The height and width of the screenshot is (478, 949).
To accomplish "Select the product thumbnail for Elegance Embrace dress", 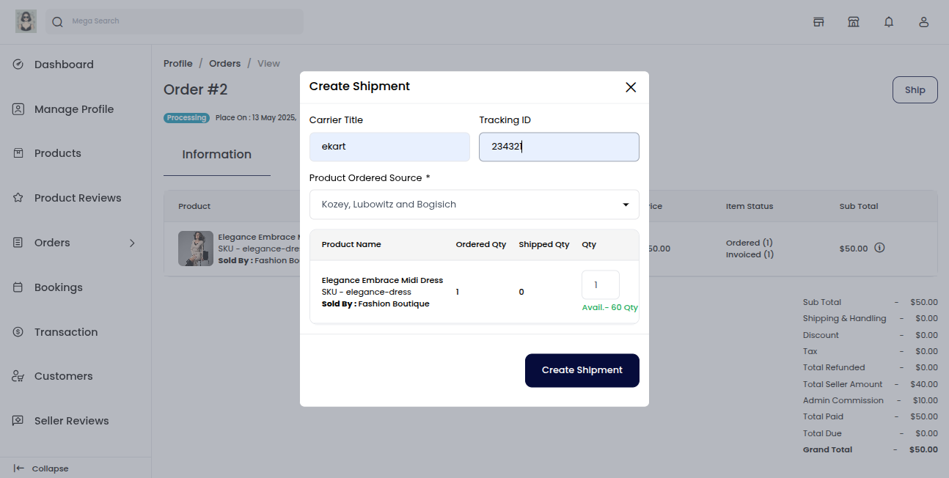I will (x=195, y=249).
